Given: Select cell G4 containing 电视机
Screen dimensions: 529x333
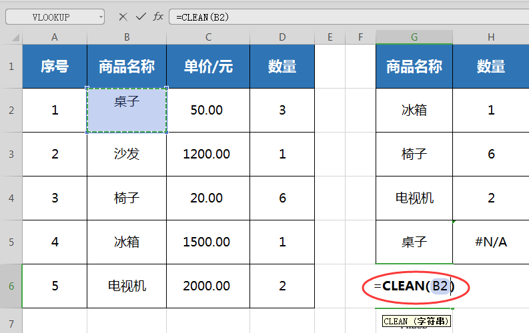Looking at the screenshot, I should pos(414,198).
